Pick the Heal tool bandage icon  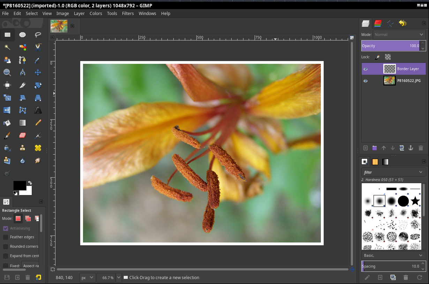(x=38, y=148)
